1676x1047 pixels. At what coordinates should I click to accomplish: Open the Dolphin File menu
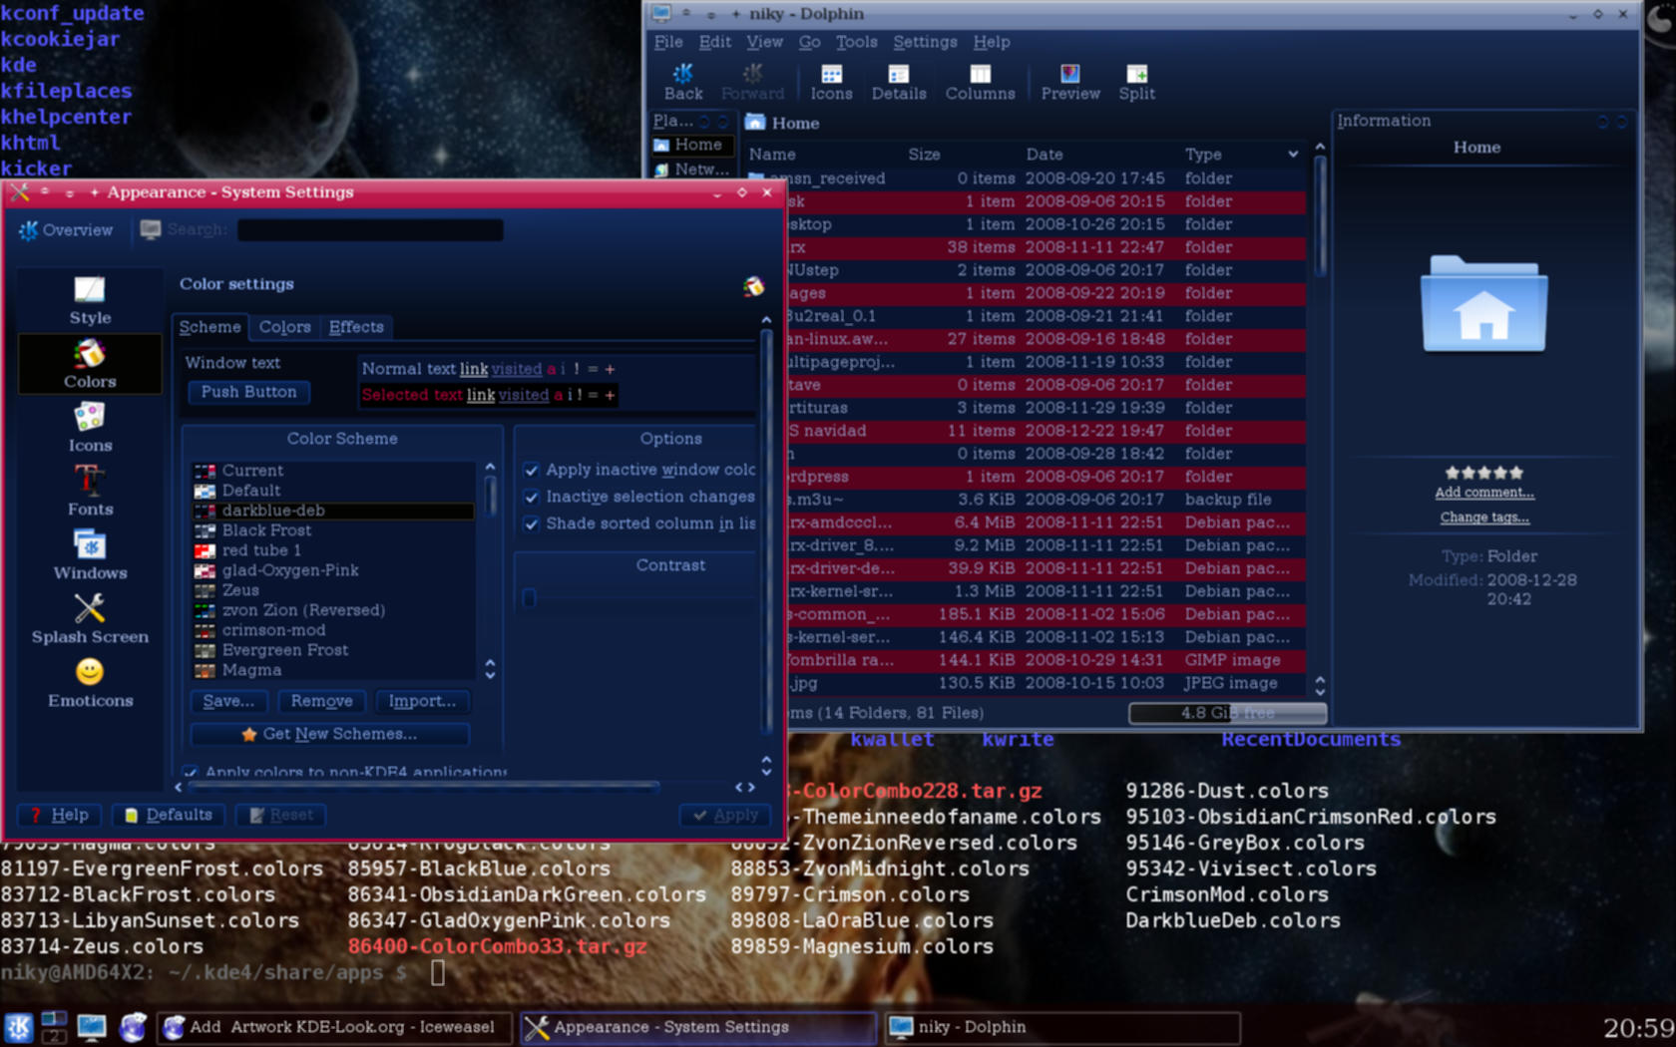[x=668, y=42]
